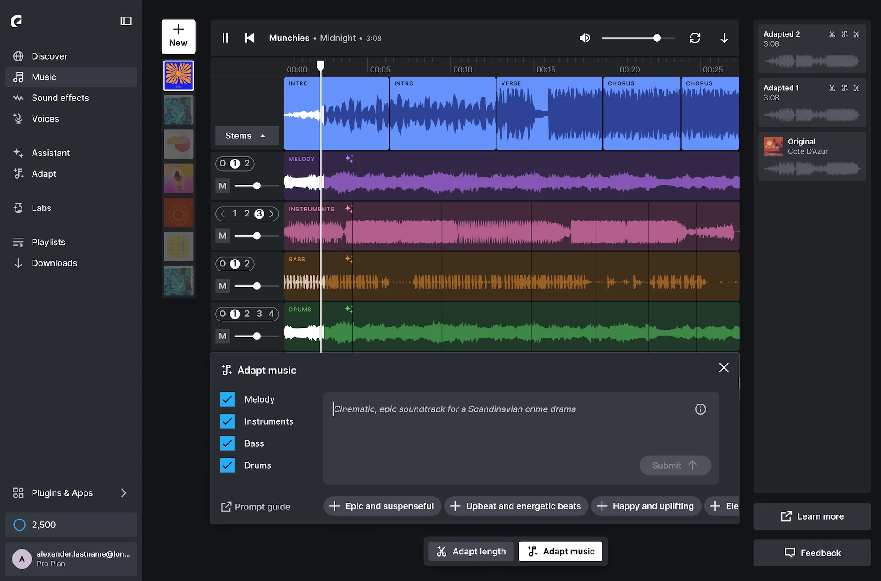Adjust the Bass stem volume slider
Screen dimensions: 881x581
257,286
